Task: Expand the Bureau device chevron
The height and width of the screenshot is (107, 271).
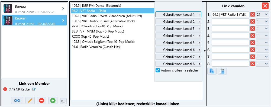Action: (63, 8)
